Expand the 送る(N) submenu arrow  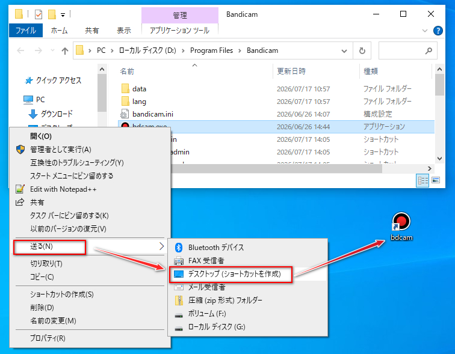[162, 246]
